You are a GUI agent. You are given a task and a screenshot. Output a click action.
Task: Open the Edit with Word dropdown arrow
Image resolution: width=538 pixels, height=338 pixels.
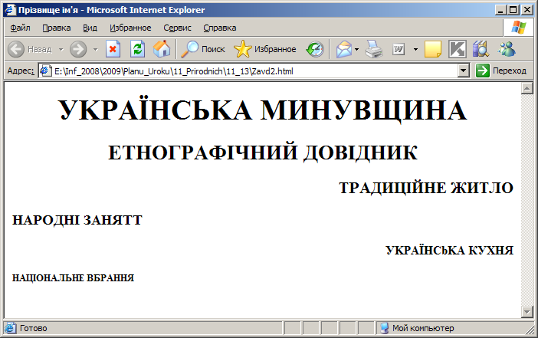415,49
